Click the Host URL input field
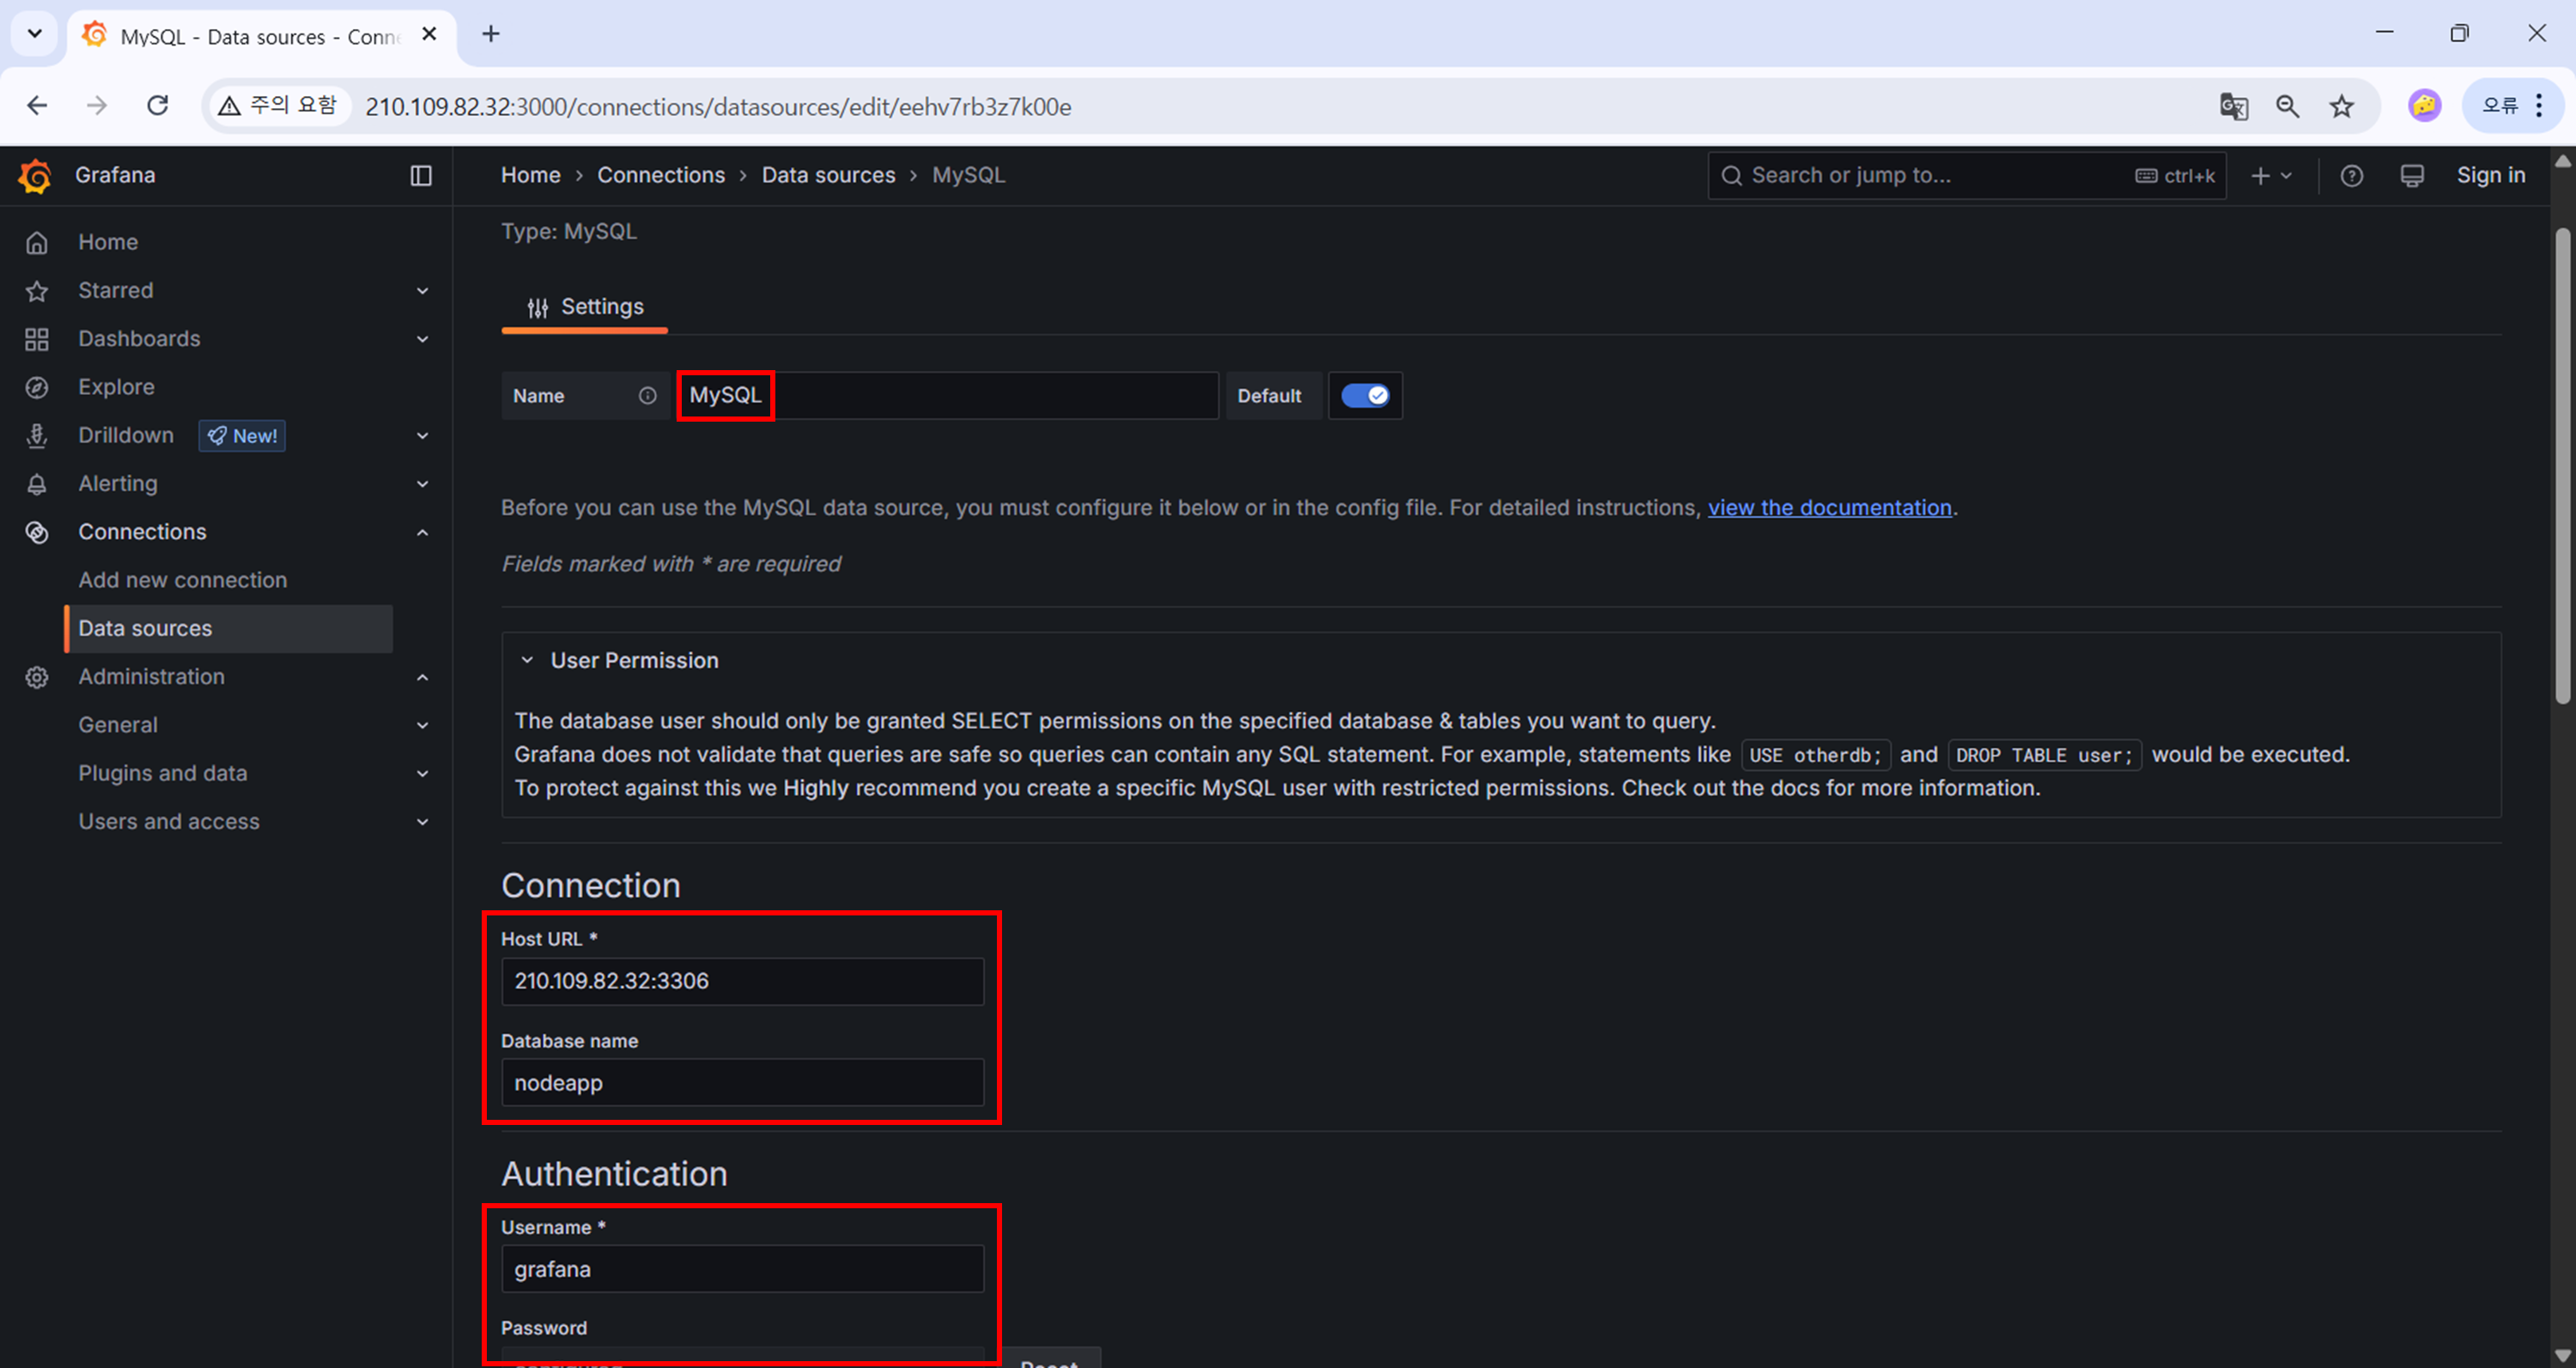This screenshot has height=1368, width=2576. 742,982
